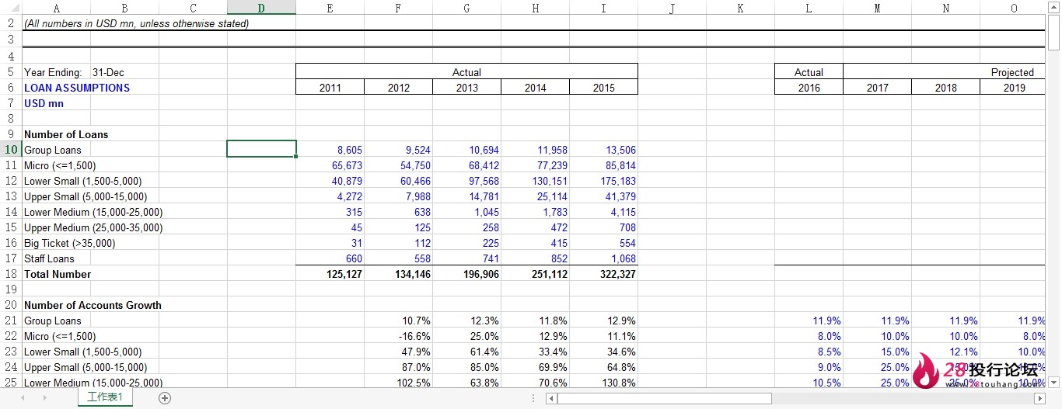
Task: Select column N header
Action: point(945,8)
